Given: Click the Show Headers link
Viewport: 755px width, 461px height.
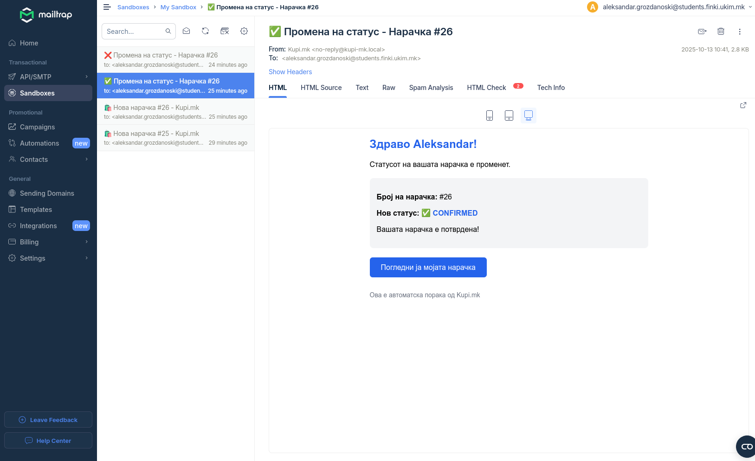Looking at the screenshot, I should (x=290, y=72).
